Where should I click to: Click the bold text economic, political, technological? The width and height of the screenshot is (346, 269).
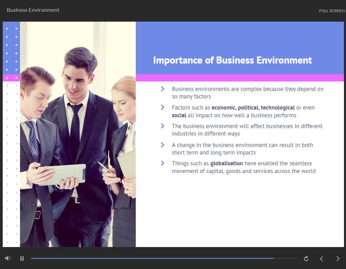point(253,107)
